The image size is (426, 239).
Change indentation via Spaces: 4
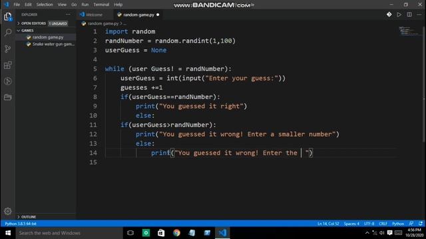tap(351, 224)
